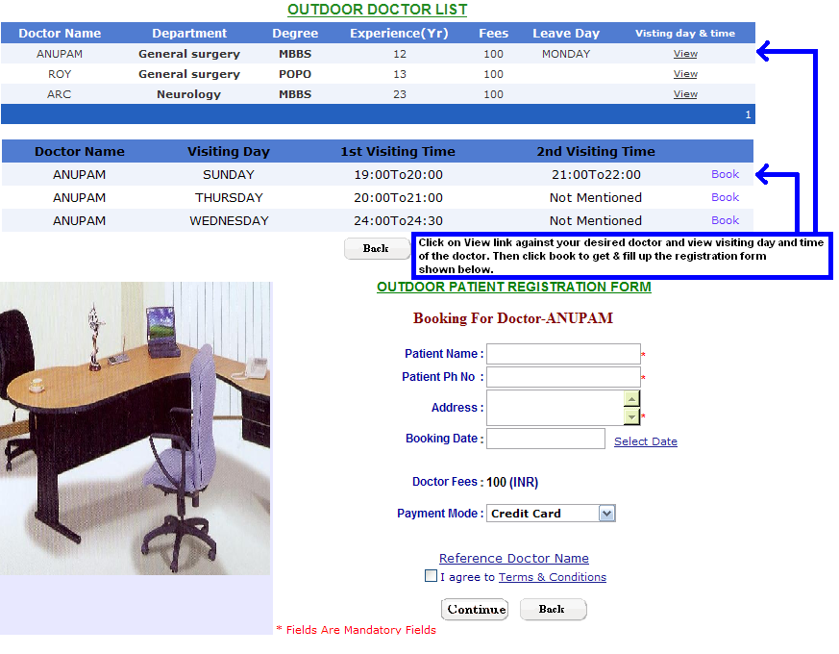This screenshot has width=839, height=654.
Task: Open View link for doctor ANUPAM
Action: click(685, 54)
